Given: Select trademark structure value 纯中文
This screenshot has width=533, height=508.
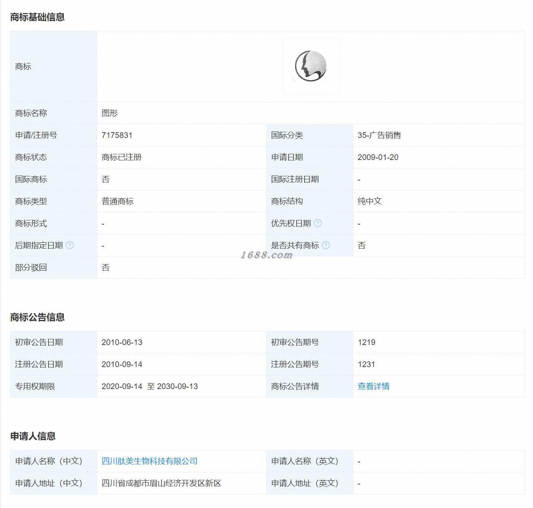Looking at the screenshot, I should coord(369,201).
